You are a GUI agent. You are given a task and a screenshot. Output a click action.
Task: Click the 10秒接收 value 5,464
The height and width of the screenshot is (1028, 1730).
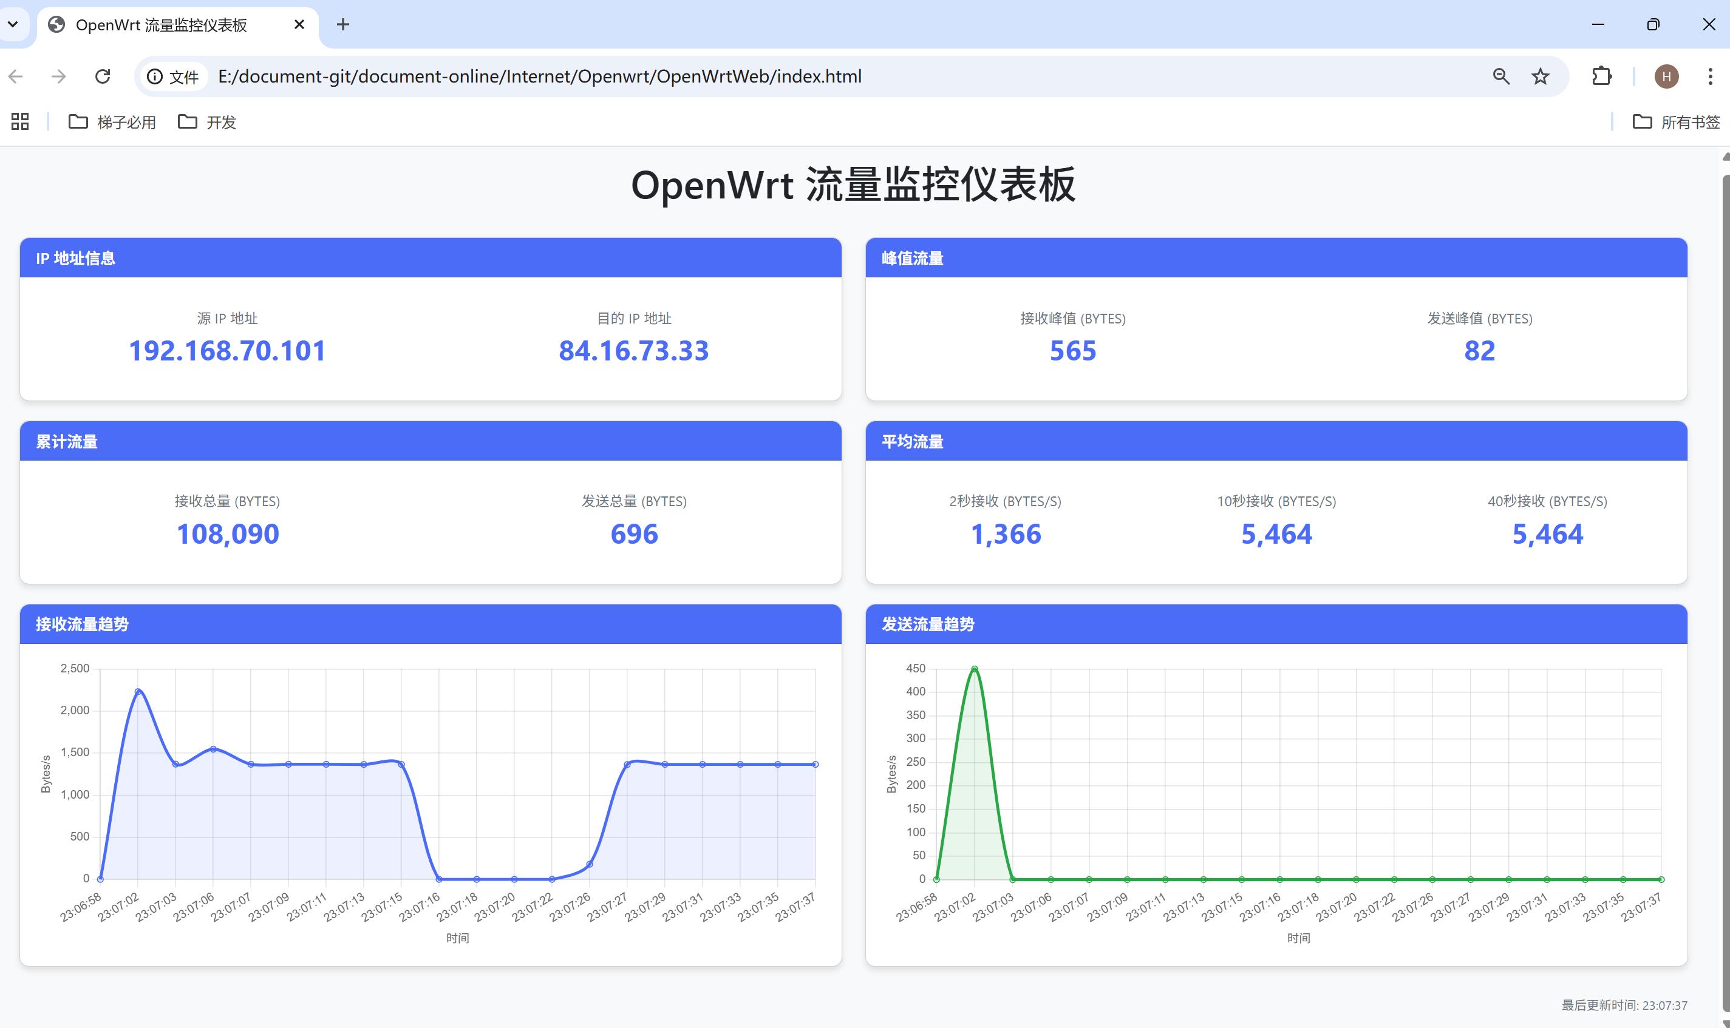pos(1277,533)
